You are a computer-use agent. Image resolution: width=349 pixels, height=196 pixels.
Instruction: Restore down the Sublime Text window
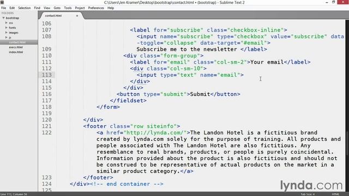pyautogui.click(x=333, y=2)
